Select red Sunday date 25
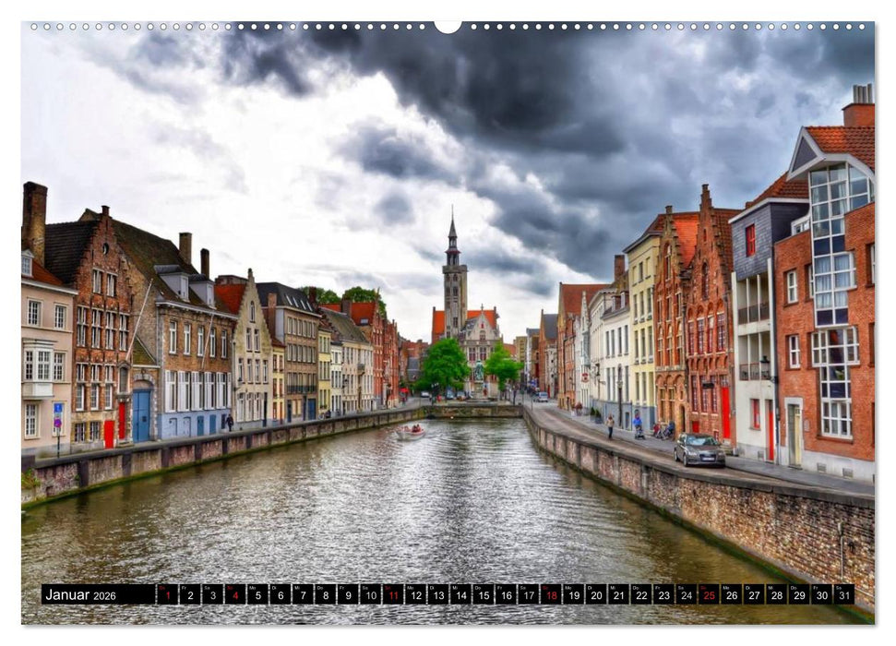Image resolution: width=896 pixels, height=646 pixels. (x=708, y=595)
